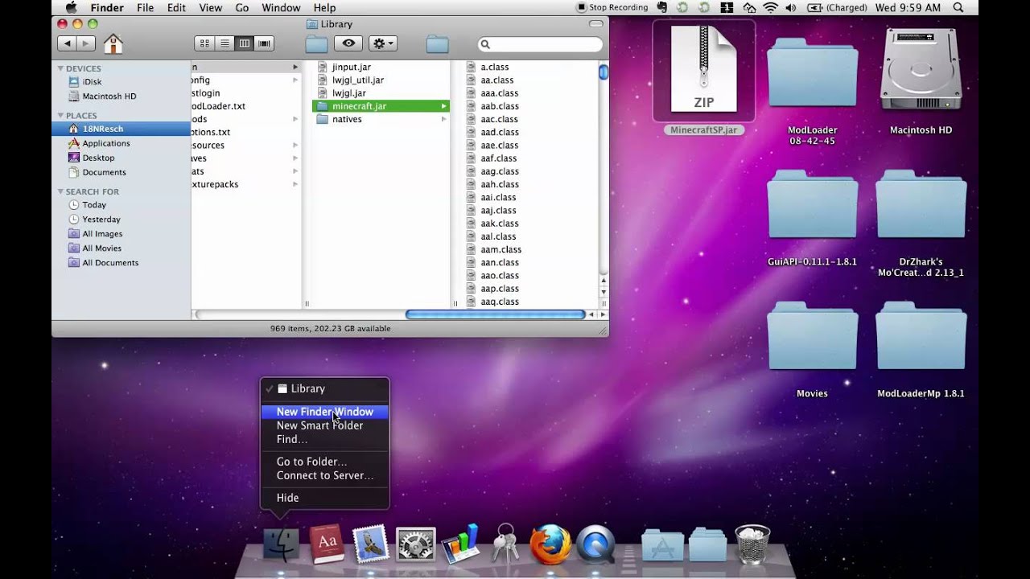The height and width of the screenshot is (579, 1030).
Task: Switch Finder to column view
Action: pyautogui.click(x=244, y=43)
